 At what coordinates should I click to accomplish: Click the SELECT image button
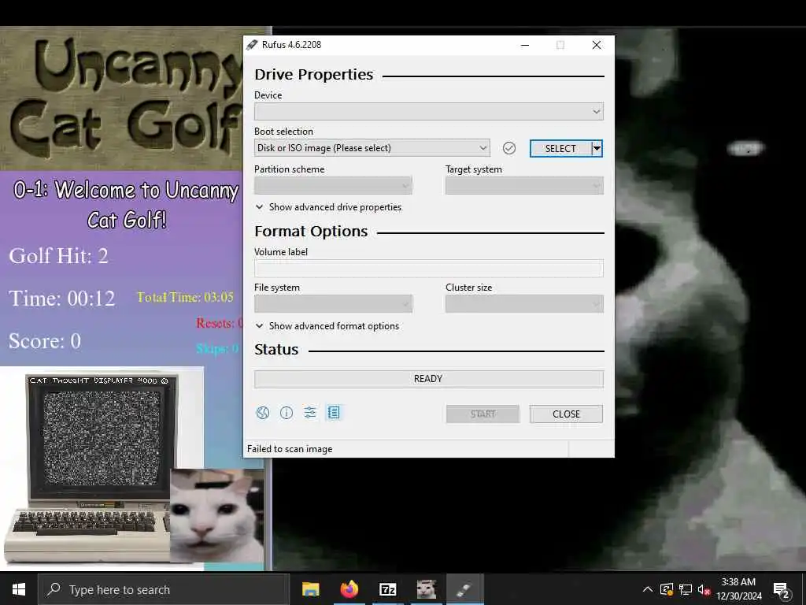point(560,148)
